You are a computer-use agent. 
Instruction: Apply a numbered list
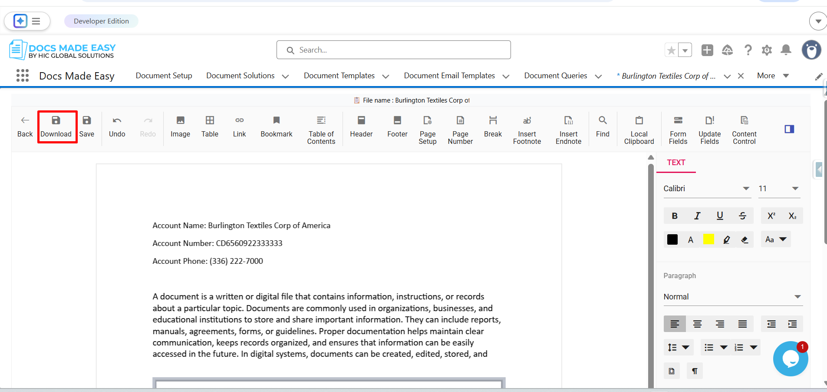pos(739,347)
